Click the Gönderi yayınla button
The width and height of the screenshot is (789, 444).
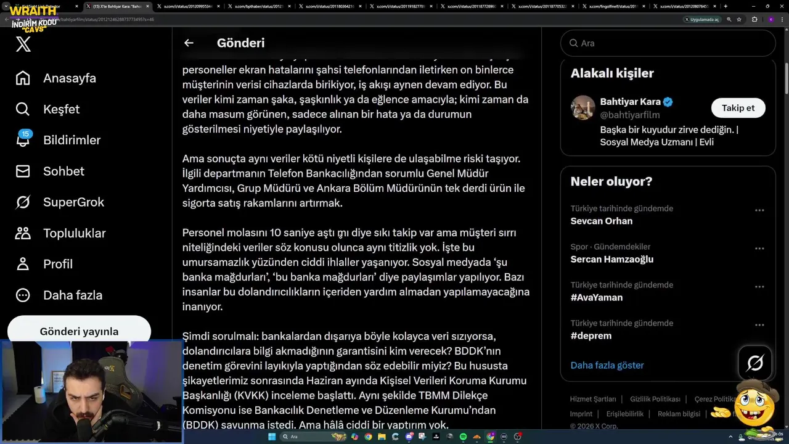[79, 331]
